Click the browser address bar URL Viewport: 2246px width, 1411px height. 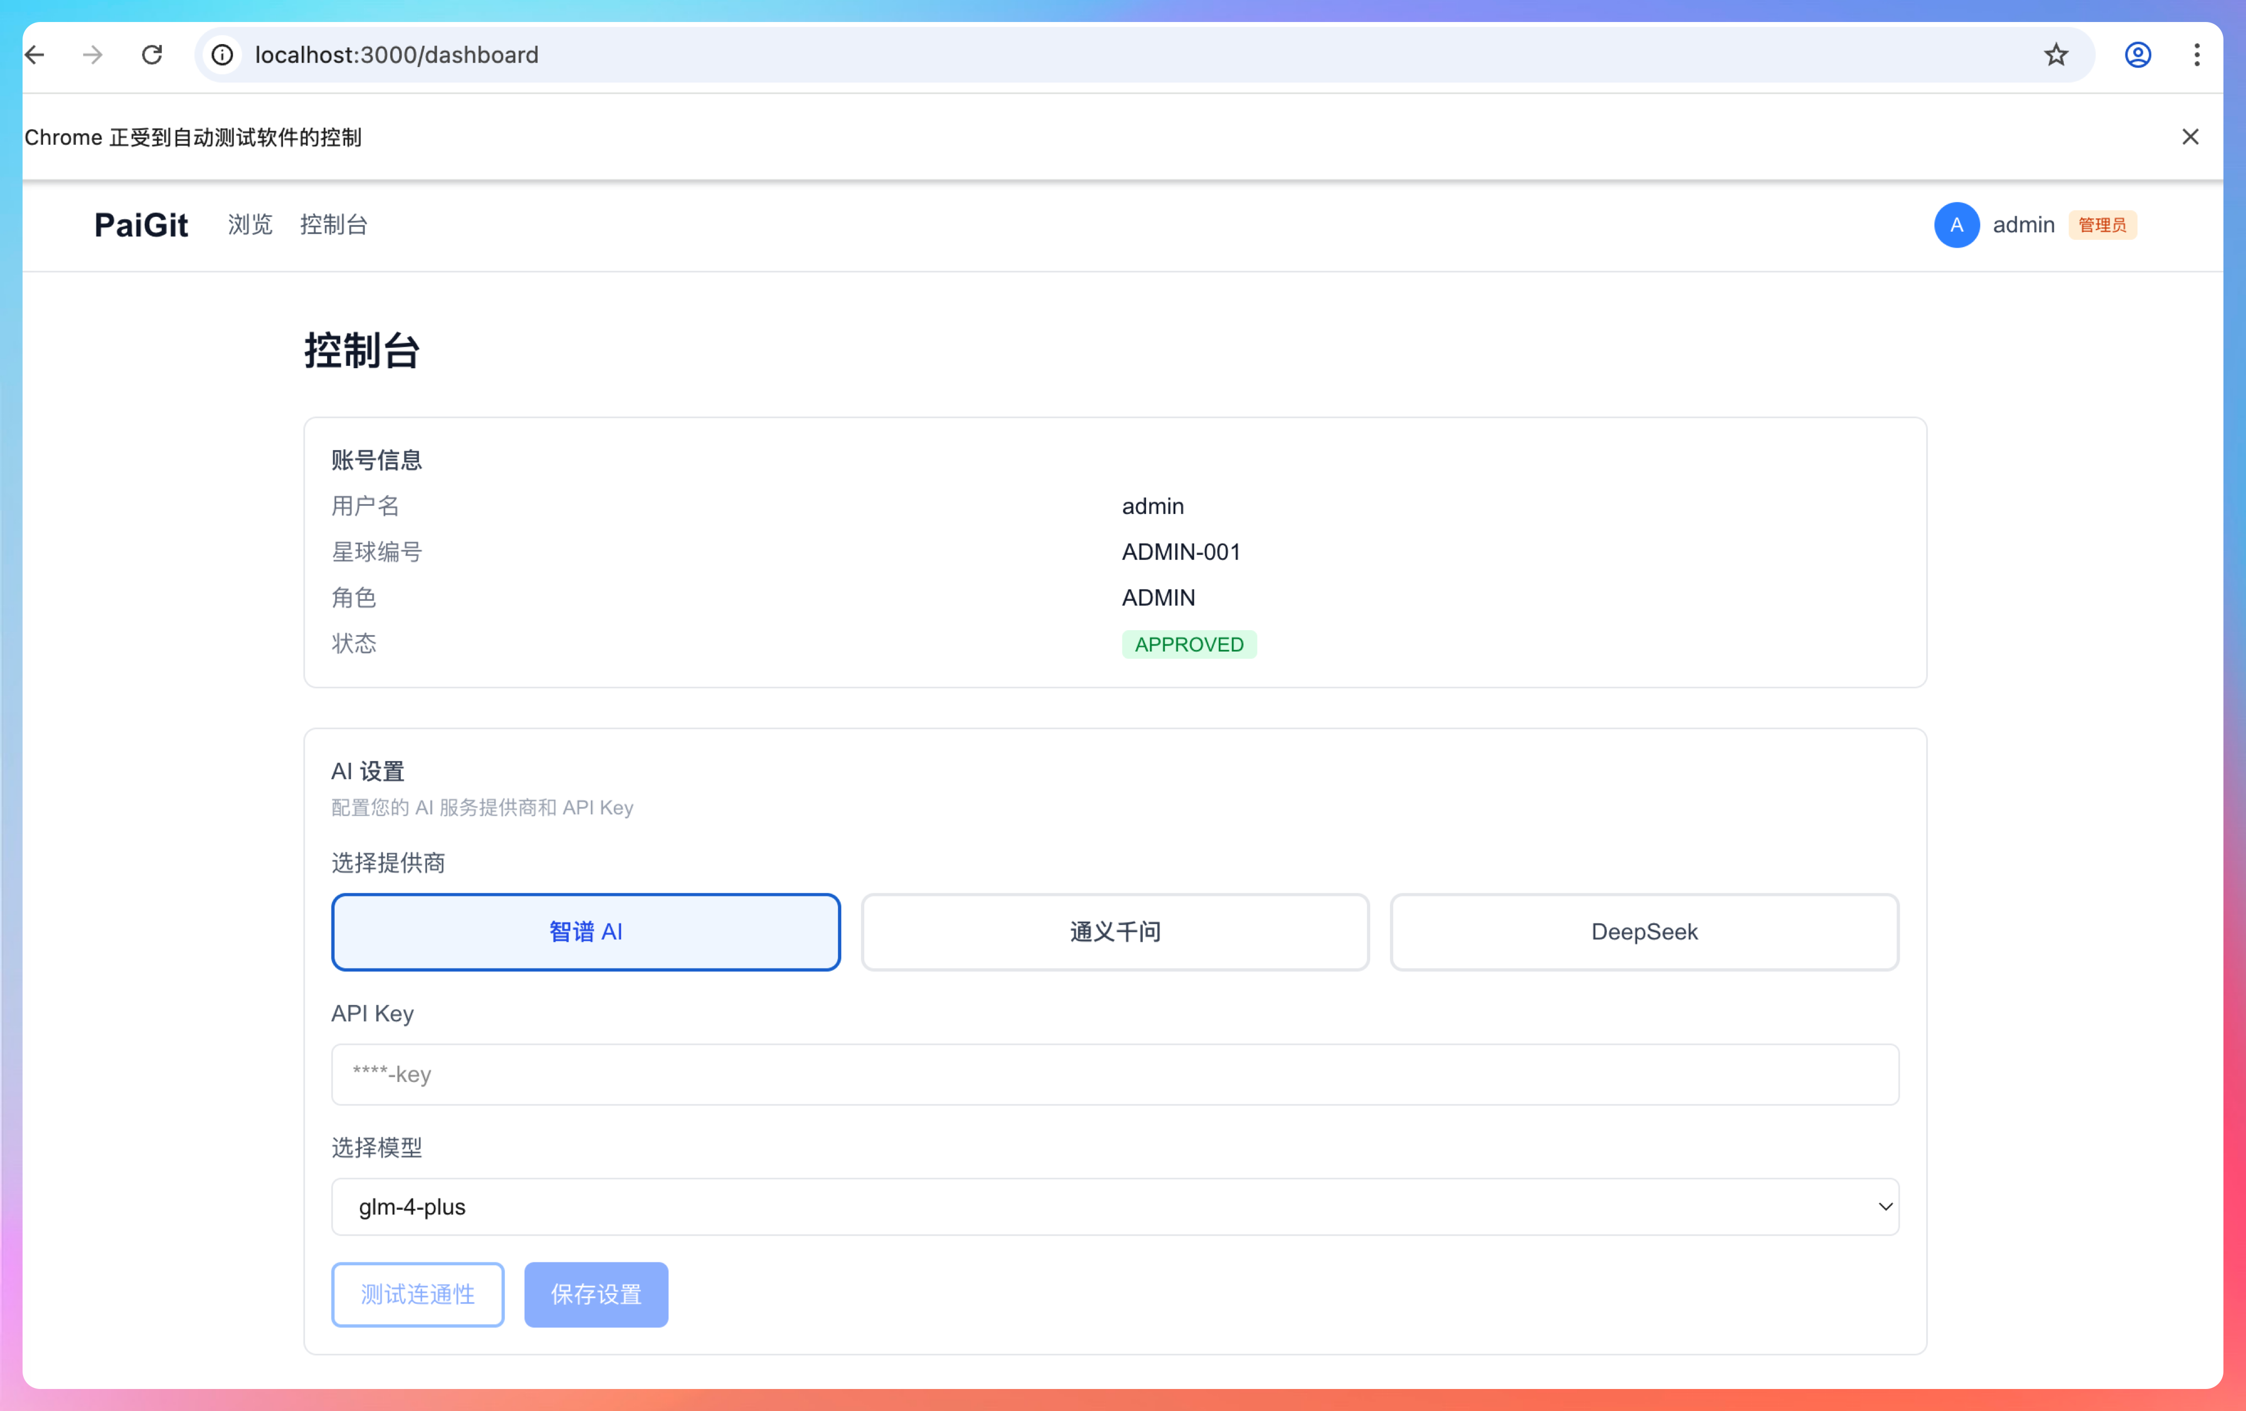pyautogui.click(x=396, y=55)
